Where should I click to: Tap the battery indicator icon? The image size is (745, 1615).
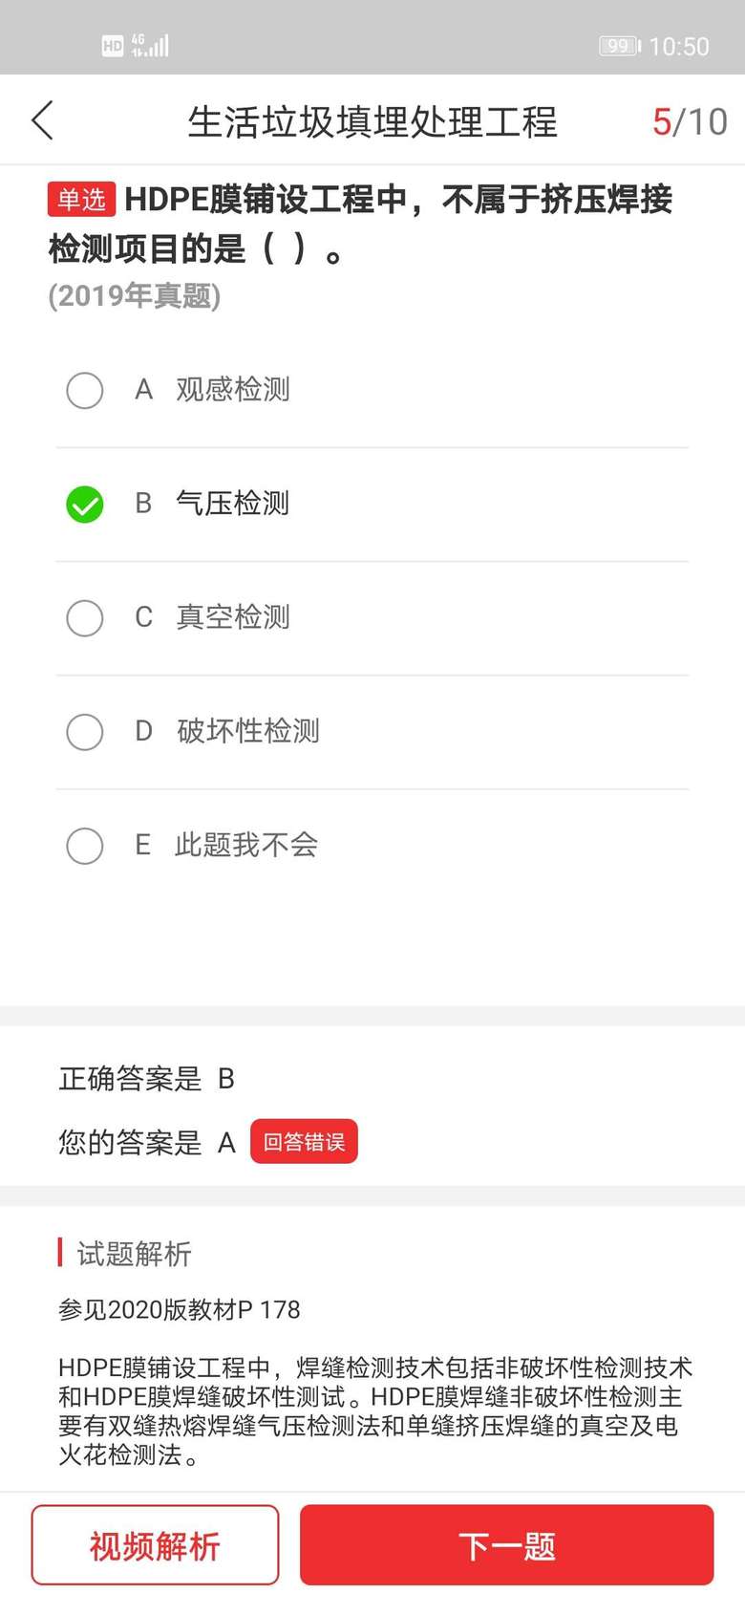click(619, 46)
